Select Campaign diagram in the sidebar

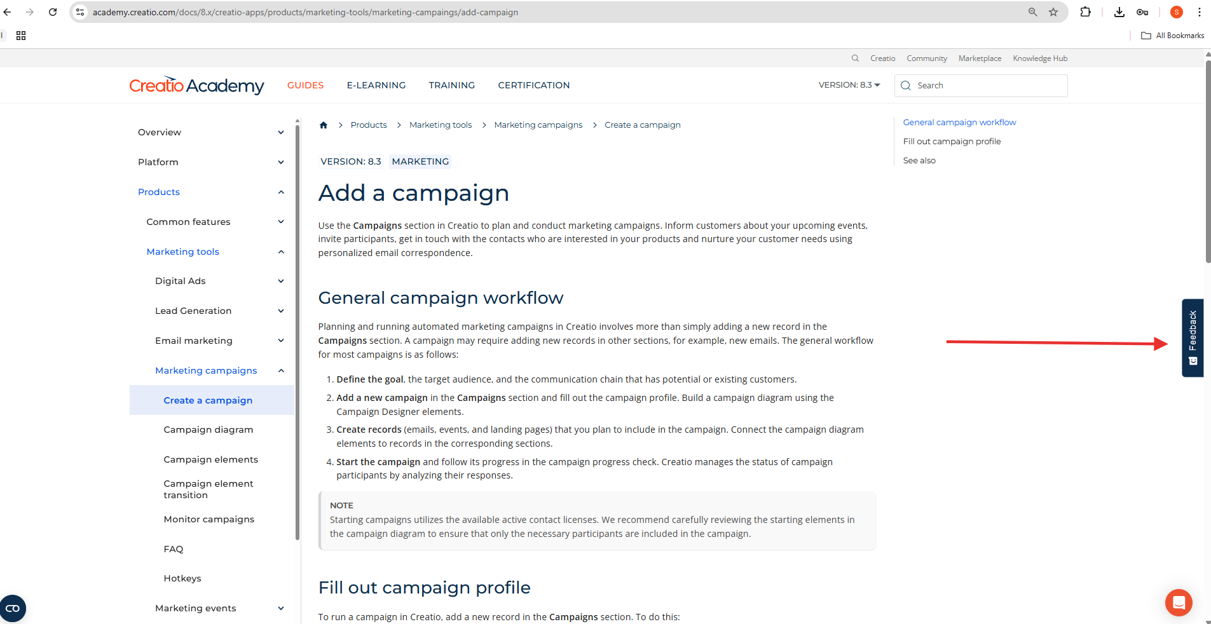208,430
